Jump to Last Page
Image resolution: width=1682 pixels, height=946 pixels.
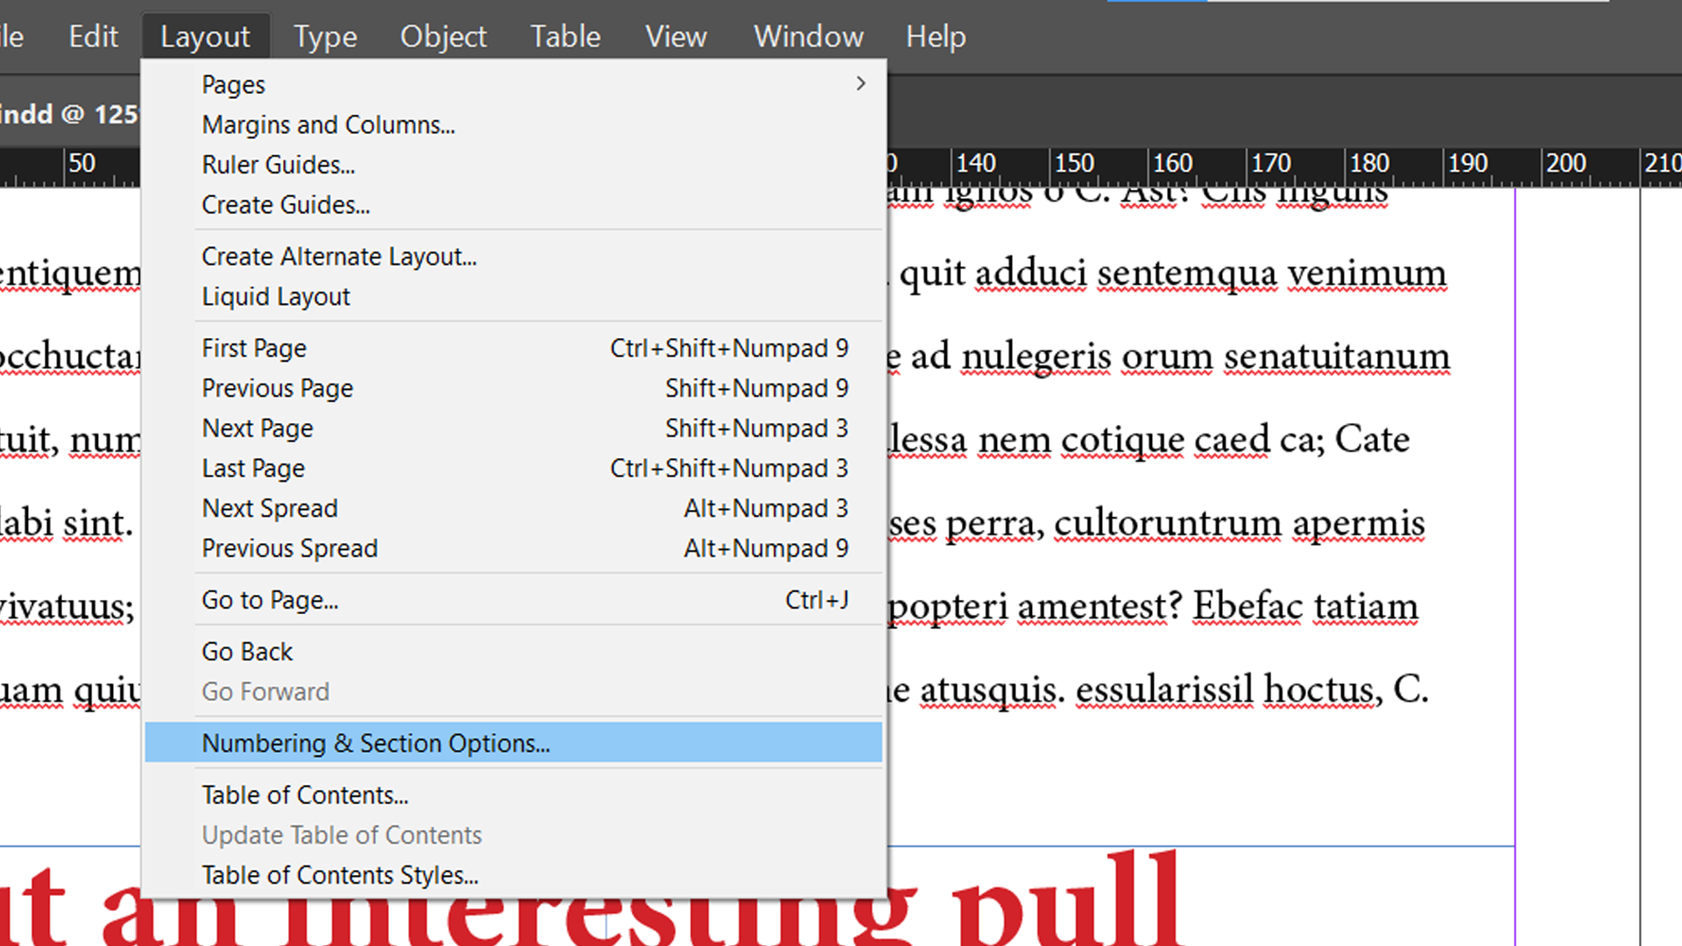pos(252,468)
